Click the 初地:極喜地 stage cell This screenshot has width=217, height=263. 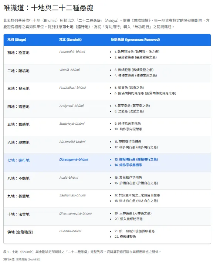tap(18, 53)
